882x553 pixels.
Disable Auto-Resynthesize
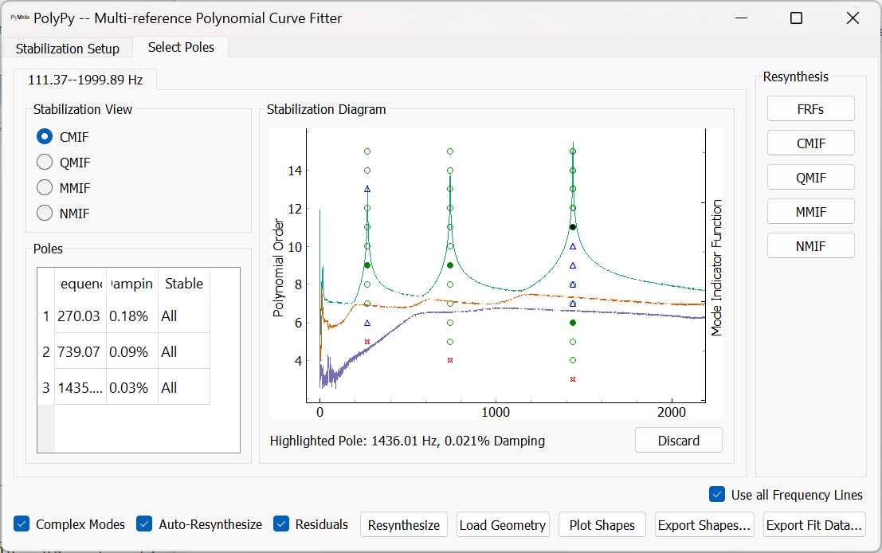point(144,524)
